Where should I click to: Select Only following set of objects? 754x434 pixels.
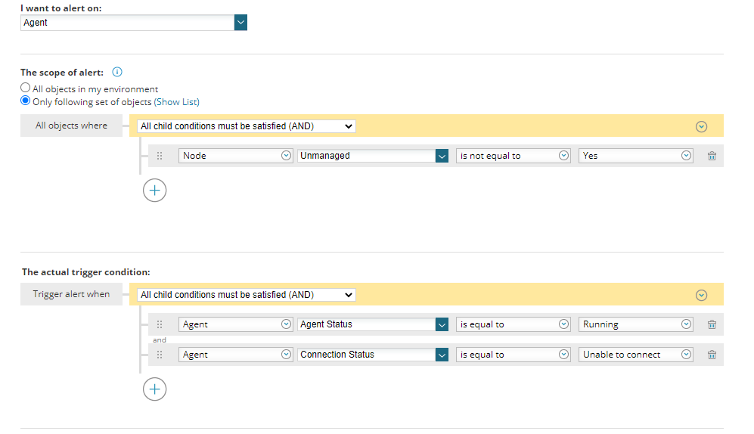click(x=26, y=101)
